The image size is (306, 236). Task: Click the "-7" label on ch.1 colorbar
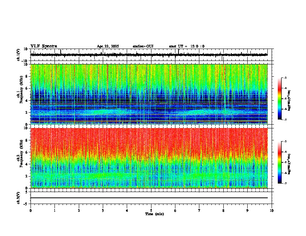coord(285,120)
